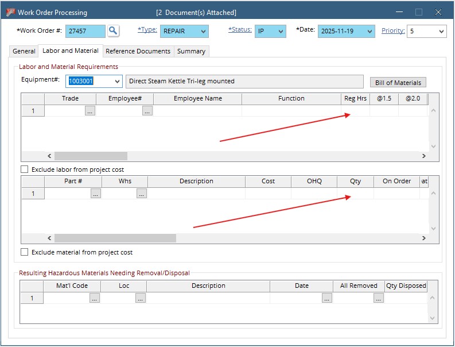Viewport: 455px width, 347px height.
Task: Click the All Removed ellipsis button
Action: pos(379,298)
